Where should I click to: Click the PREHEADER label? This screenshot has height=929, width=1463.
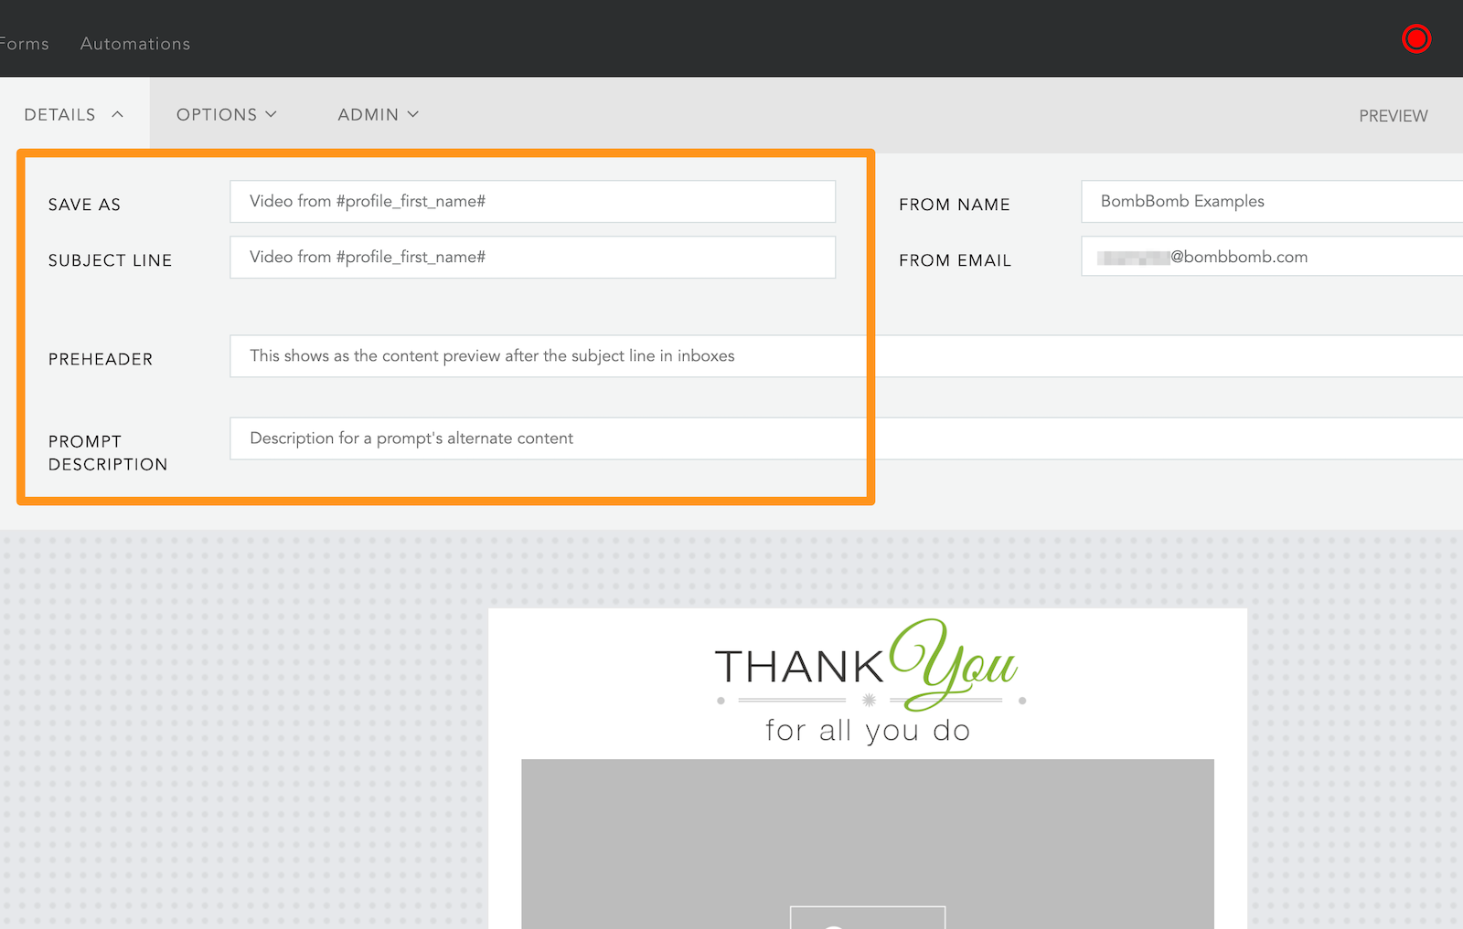click(x=101, y=359)
